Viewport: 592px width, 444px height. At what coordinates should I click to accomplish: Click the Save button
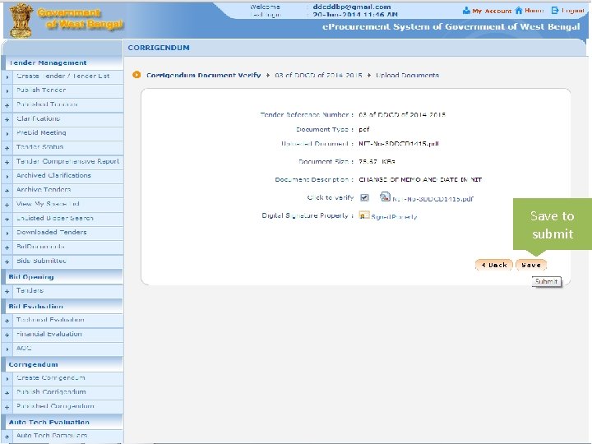tap(531, 265)
